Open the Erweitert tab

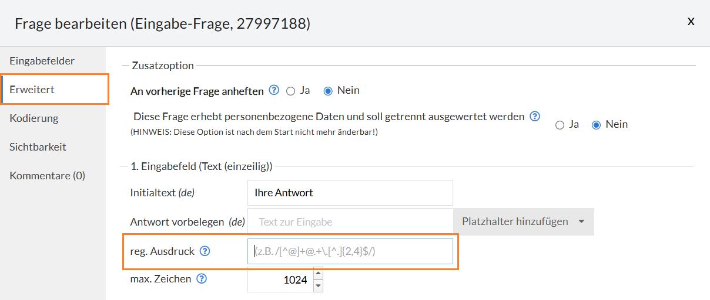click(32, 90)
